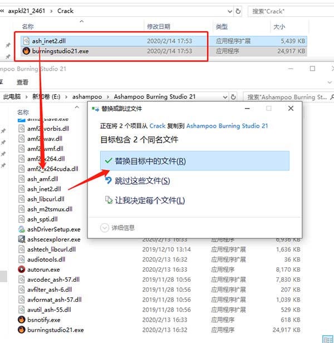Select ash_amf.dll file icon
The height and width of the screenshot is (343, 334).
[x=22, y=179]
